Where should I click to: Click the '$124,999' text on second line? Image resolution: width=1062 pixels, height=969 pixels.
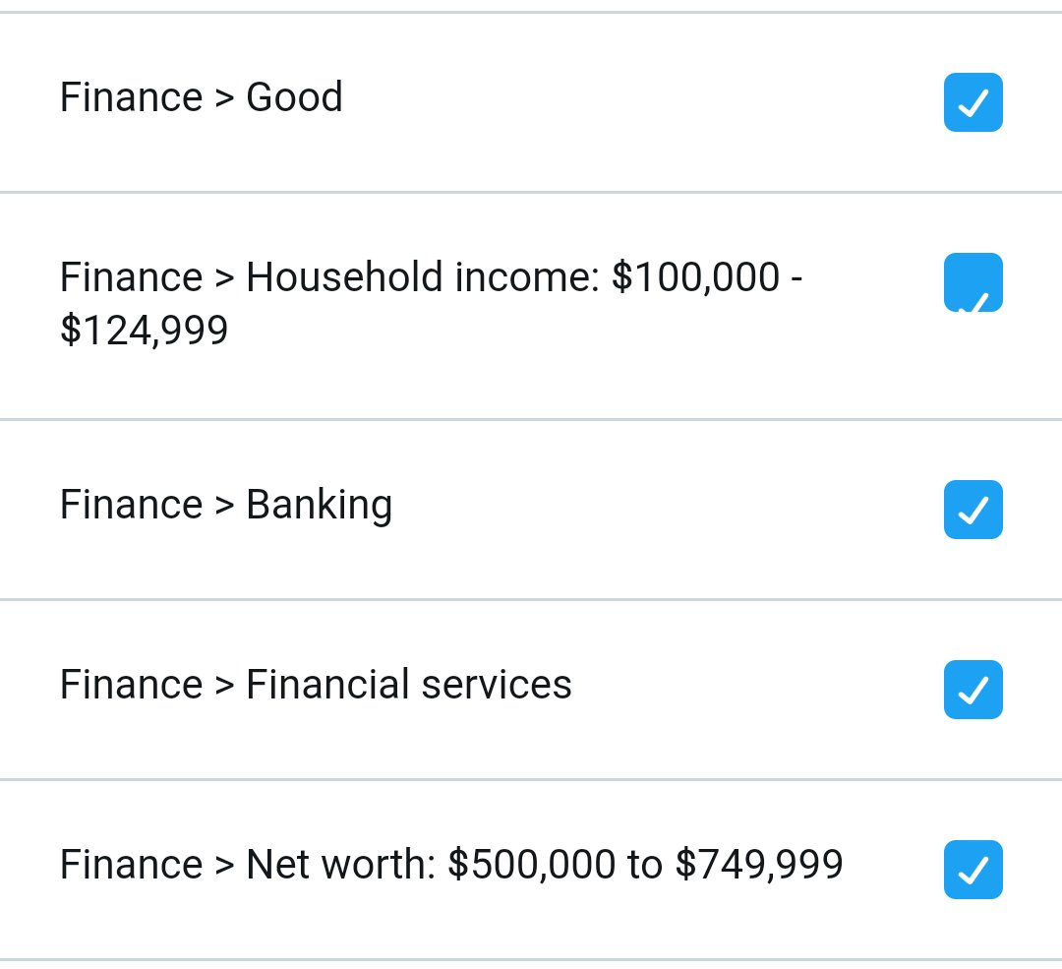tap(145, 331)
